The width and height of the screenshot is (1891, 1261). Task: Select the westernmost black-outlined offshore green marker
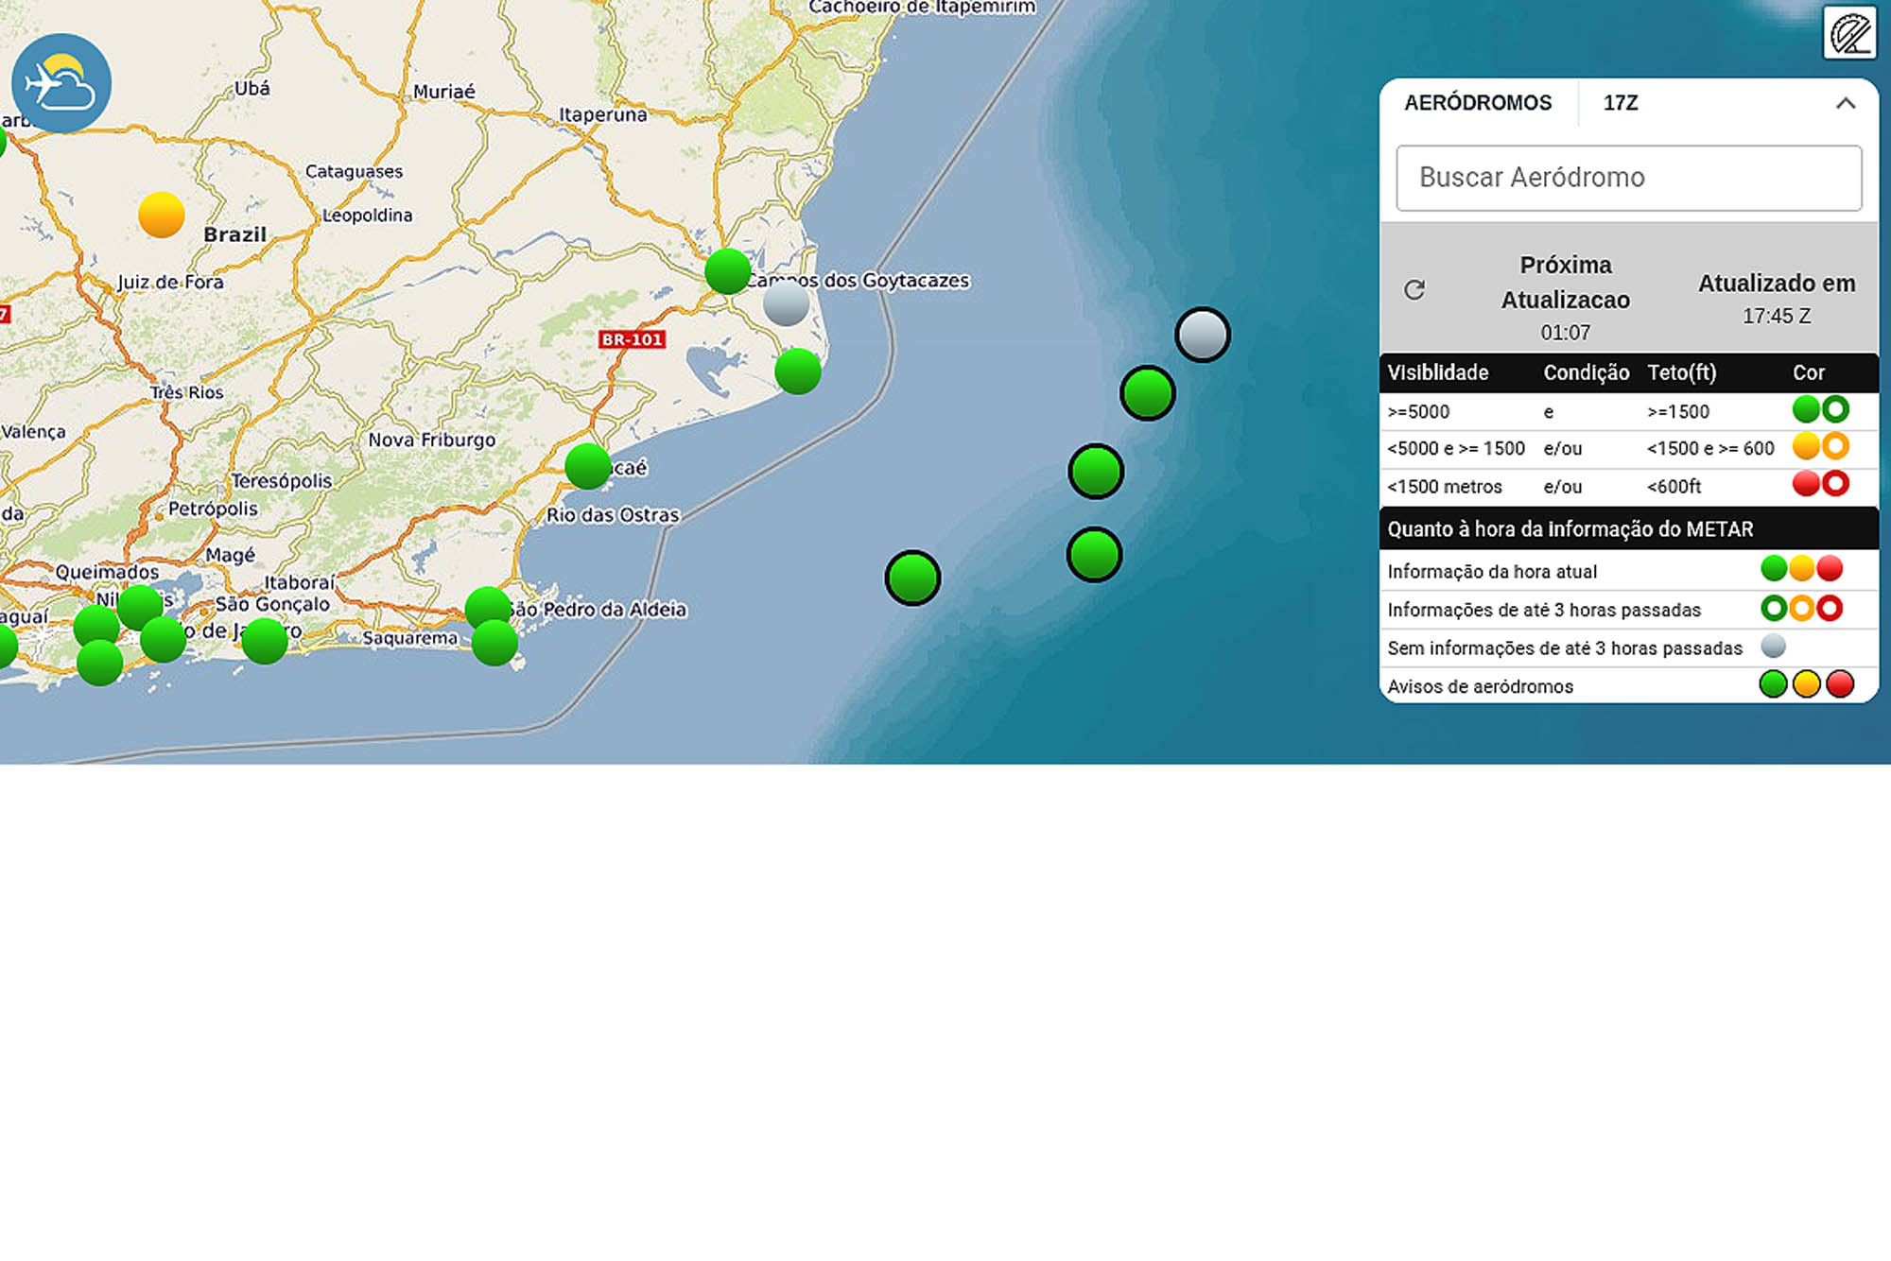(x=912, y=578)
